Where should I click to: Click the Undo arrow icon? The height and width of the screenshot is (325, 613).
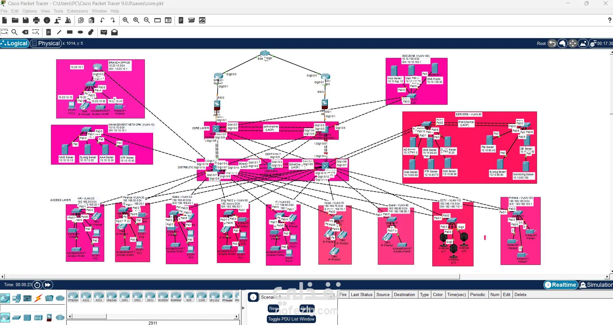(102, 20)
